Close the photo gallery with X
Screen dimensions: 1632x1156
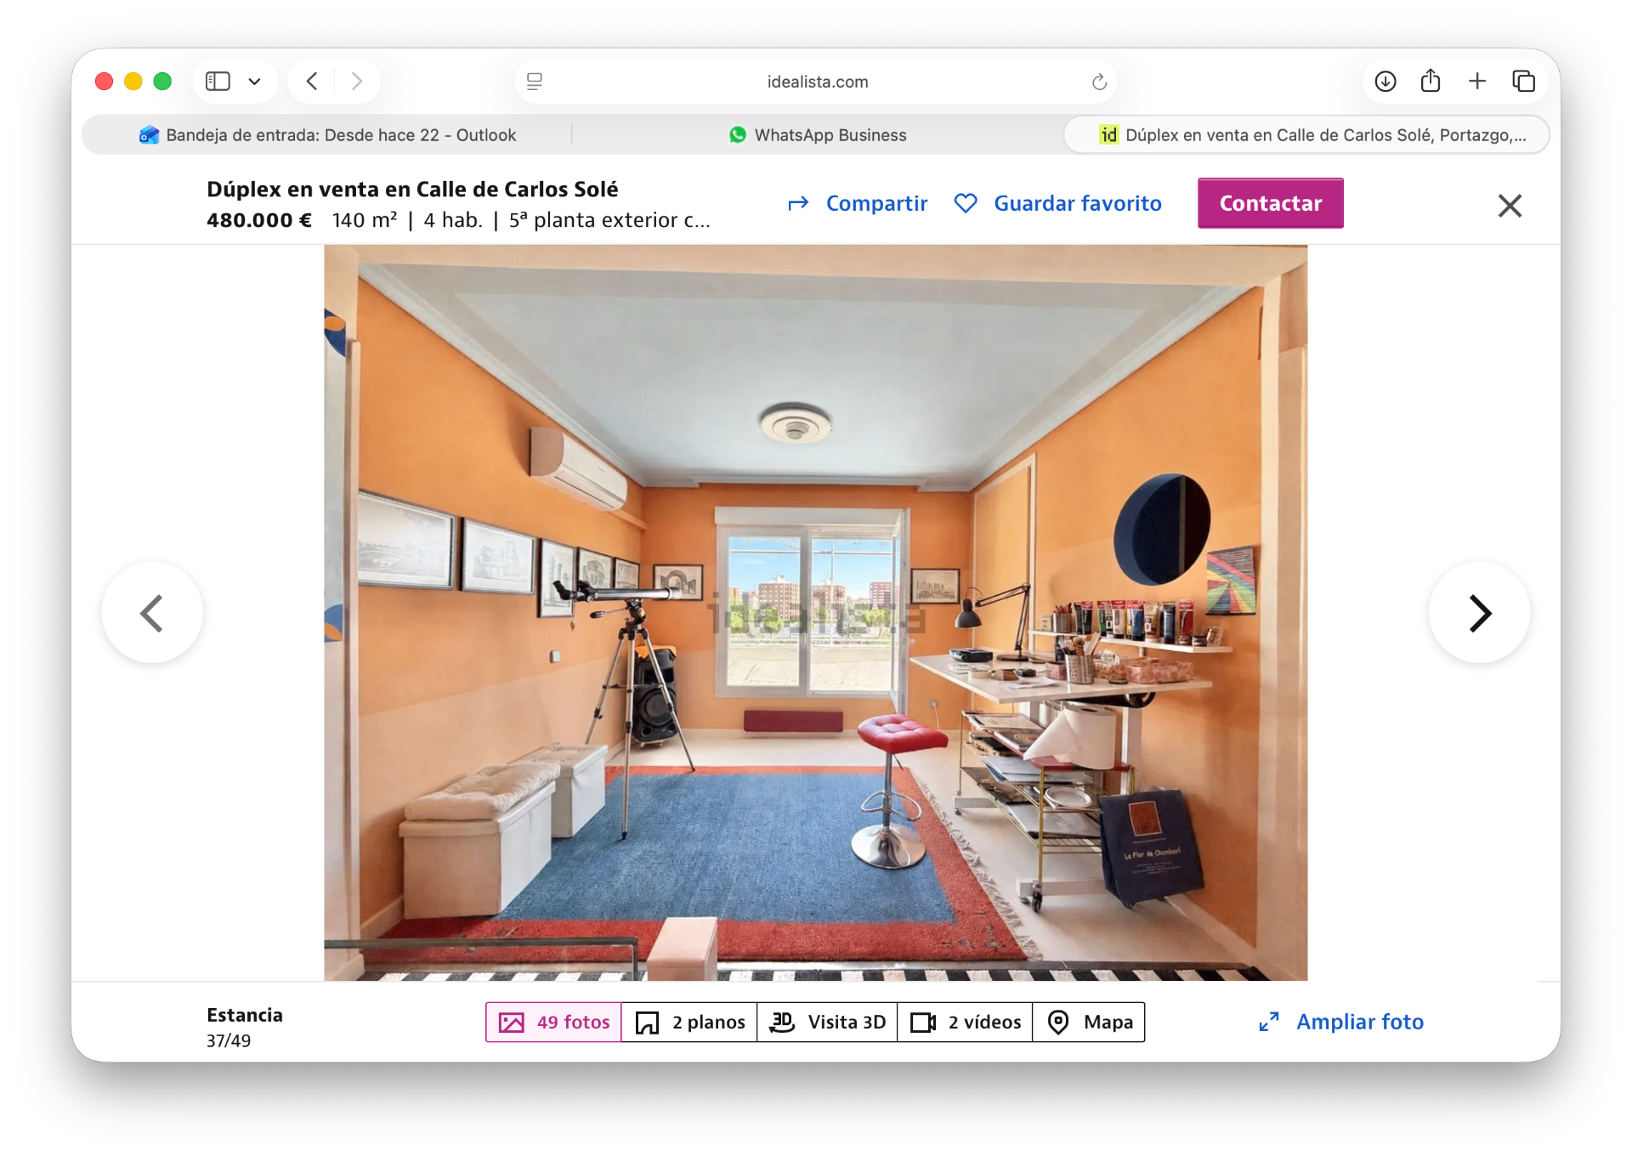tap(1510, 205)
